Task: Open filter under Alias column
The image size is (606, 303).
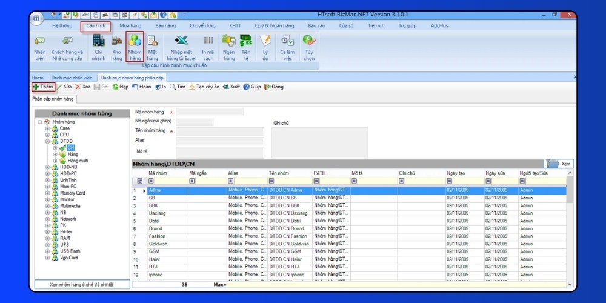Action: click(x=231, y=181)
